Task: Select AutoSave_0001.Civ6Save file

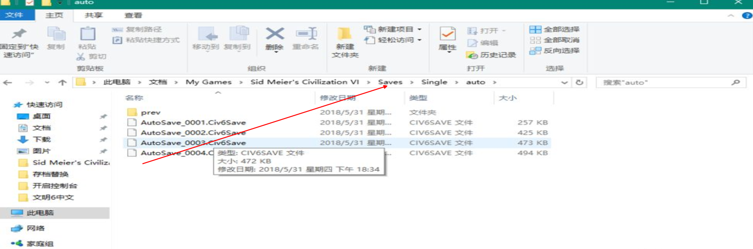Action: pos(193,122)
